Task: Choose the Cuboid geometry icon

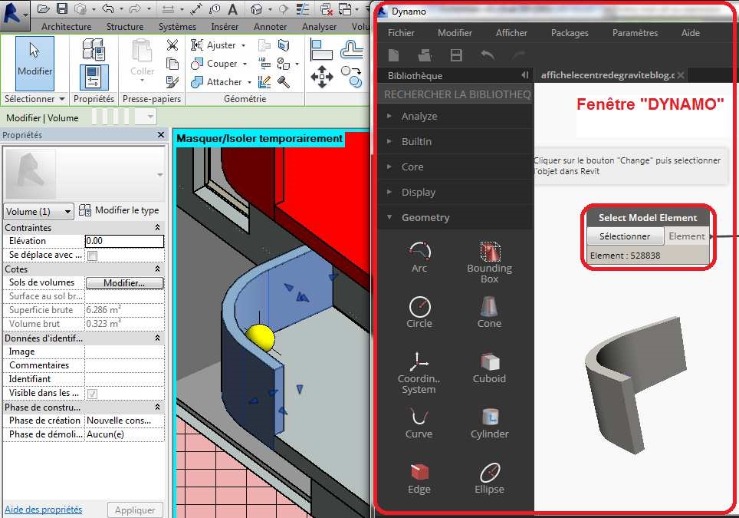Action: (x=489, y=361)
